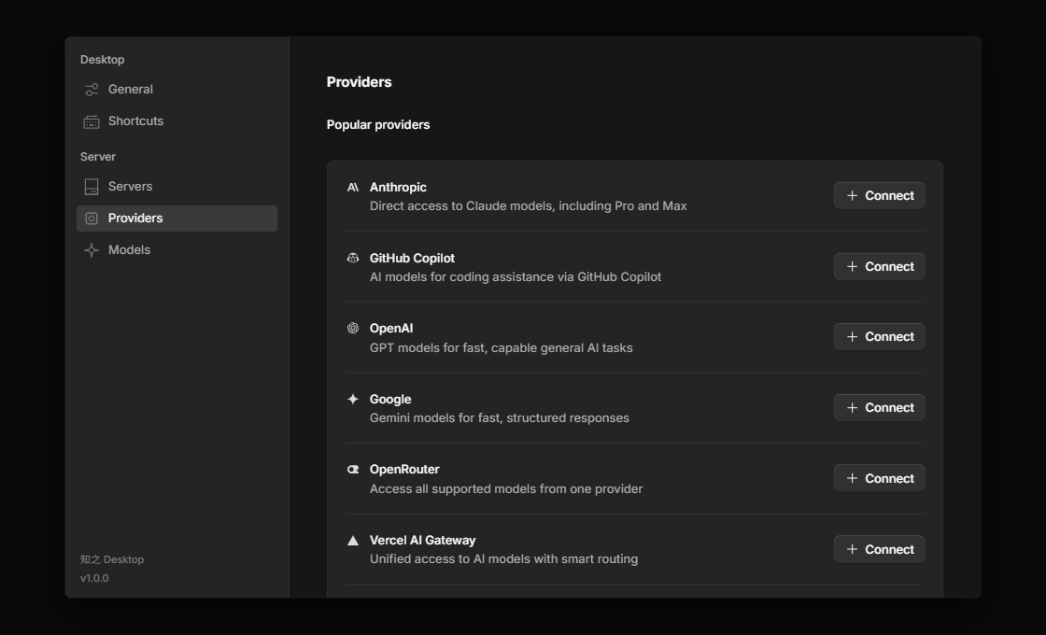Click the Anthropic provider name
The height and width of the screenshot is (635, 1046).
click(398, 188)
